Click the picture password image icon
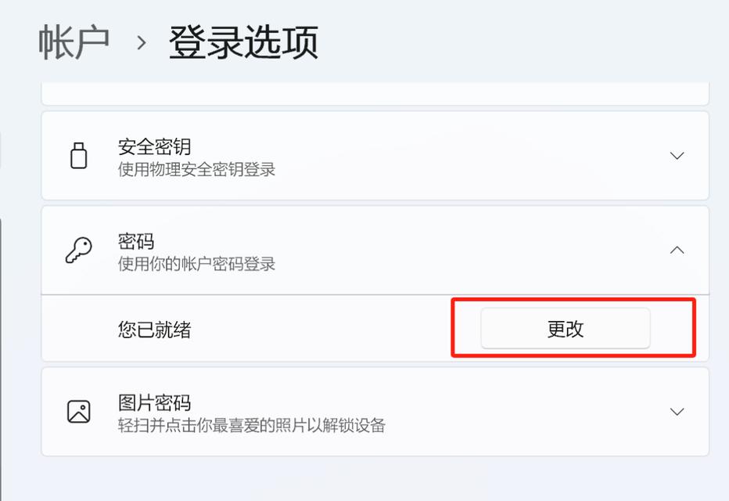729x501 pixels. (78, 412)
